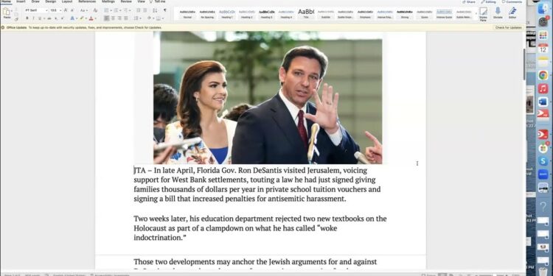Screen dimensions: 553x276
Task: Apply the No Spacing style
Action: [207, 14]
